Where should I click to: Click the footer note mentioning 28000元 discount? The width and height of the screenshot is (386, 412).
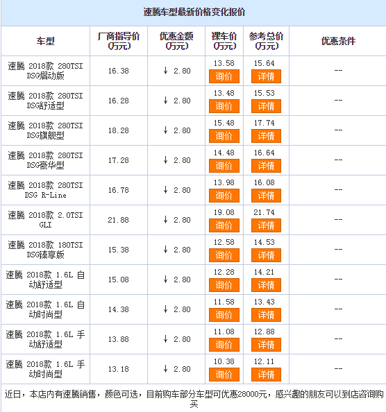click(194, 399)
